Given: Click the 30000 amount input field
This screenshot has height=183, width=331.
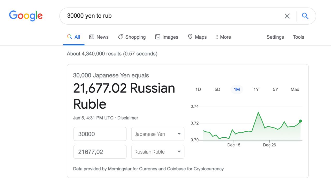Looking at the screenshot, I should 100,134.
